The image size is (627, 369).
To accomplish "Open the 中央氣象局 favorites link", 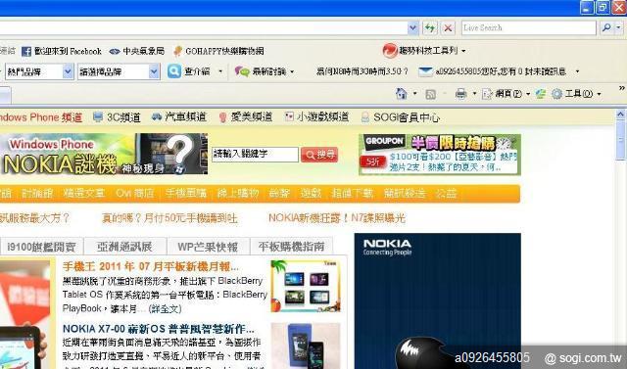I will [137, 51].
